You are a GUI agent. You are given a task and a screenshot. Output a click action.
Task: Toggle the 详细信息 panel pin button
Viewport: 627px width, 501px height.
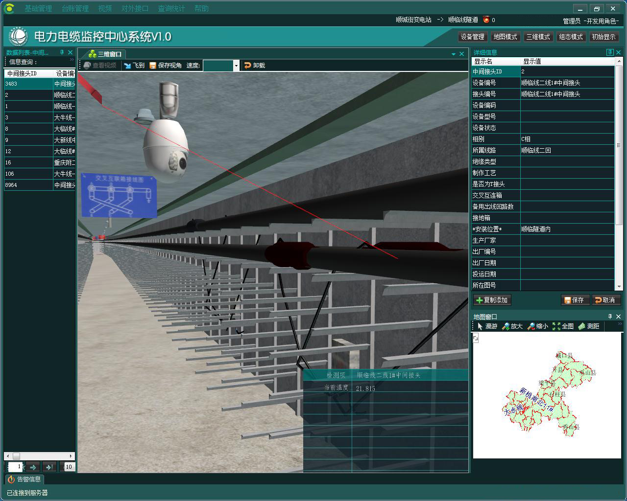coord(610,52)
